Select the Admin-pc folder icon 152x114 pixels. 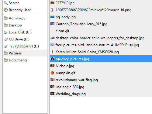pyautogui.click(x=5, y=18)
